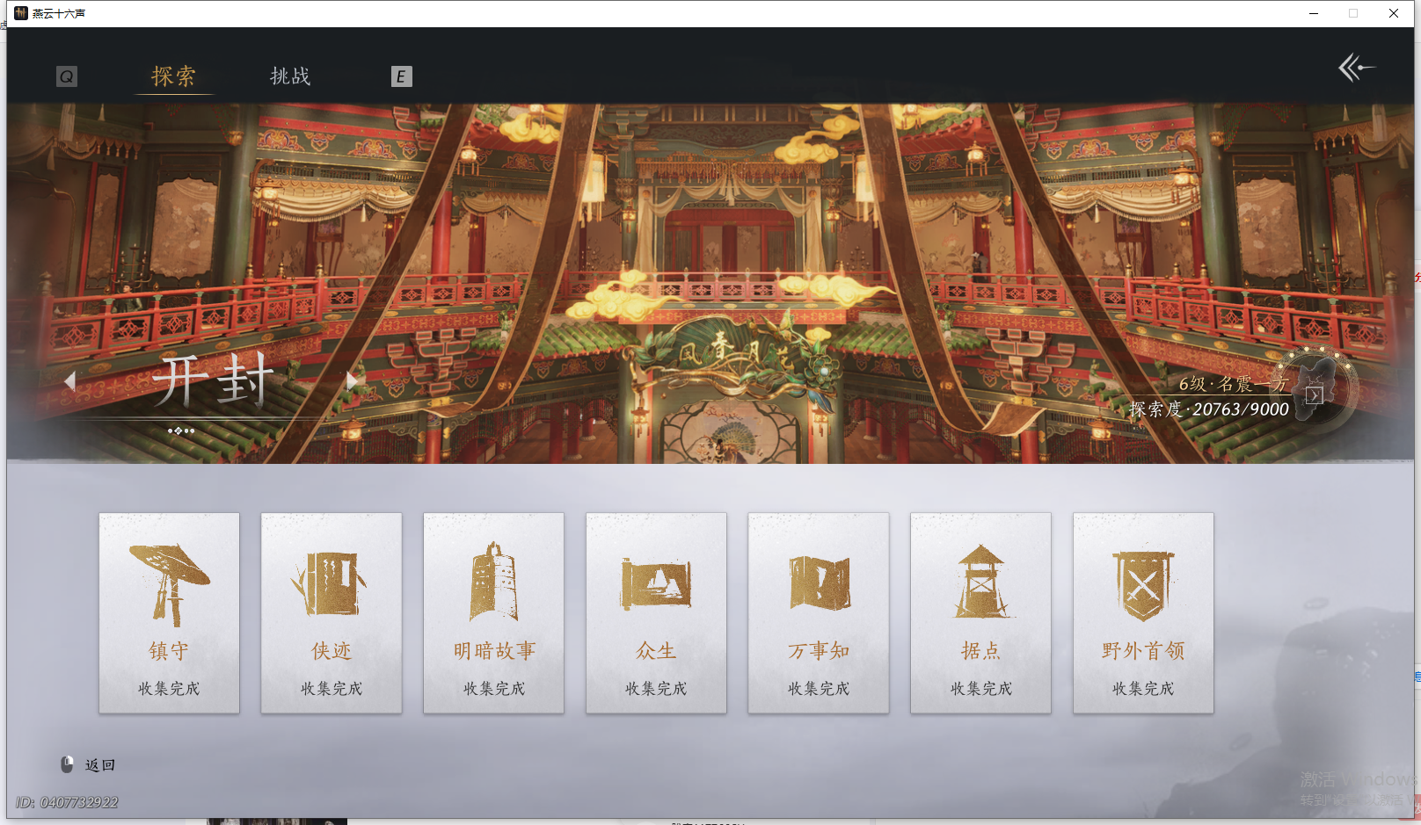This screenshot has width=1421, height=825.
Task: Click the page indicator dots under 开封
Action: (182, 431)
